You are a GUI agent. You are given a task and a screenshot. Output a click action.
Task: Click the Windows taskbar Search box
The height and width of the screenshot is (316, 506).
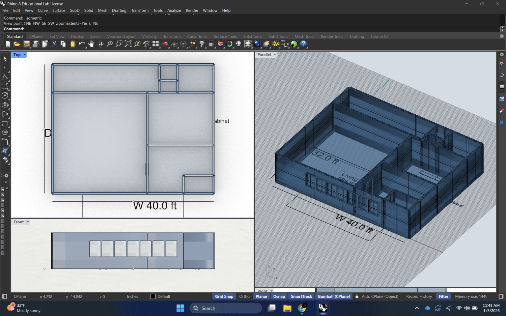pos(225,308)
